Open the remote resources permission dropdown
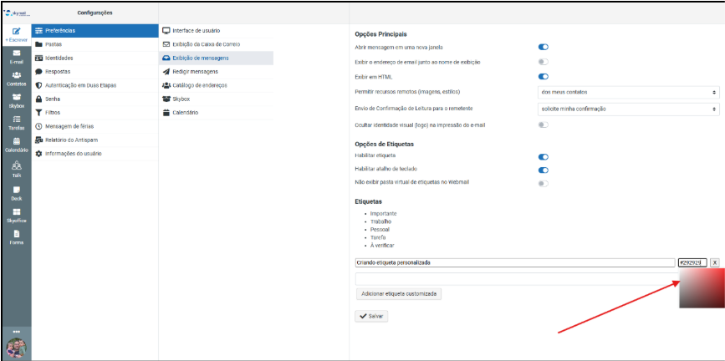Image resolution: width=725 pixels, height=361 pixels. tap(629, 91)
